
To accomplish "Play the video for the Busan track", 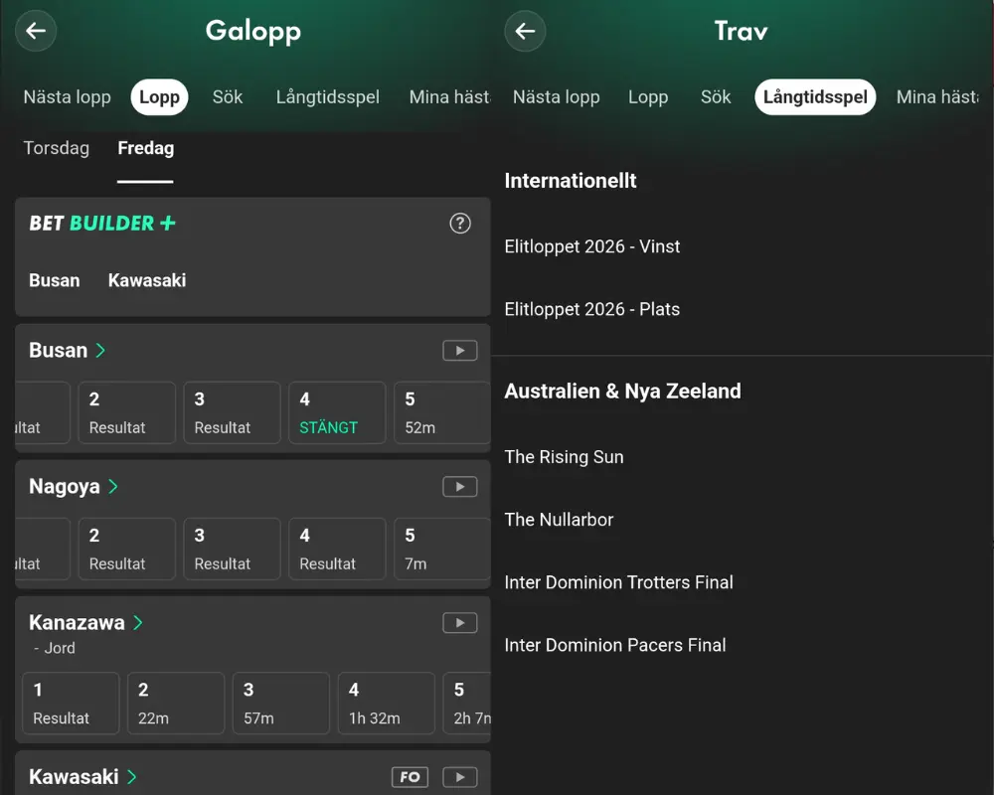I will click(x=459, y=350).
